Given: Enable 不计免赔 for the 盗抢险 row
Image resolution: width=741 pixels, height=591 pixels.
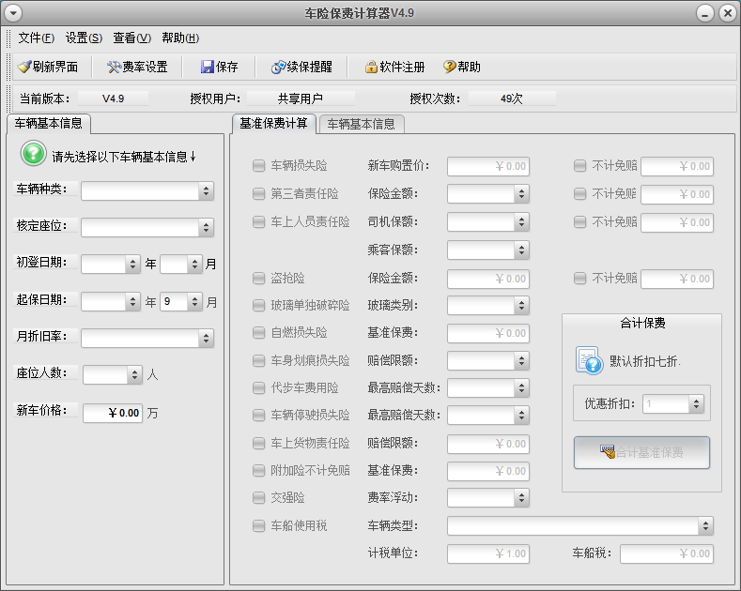Looking at the screenshot, I should [x=579, y=278].
